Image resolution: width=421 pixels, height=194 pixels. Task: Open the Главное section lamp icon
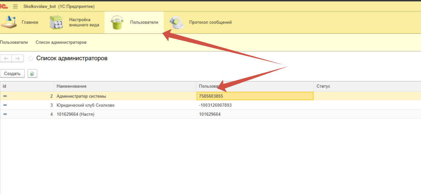coord(9,22)
